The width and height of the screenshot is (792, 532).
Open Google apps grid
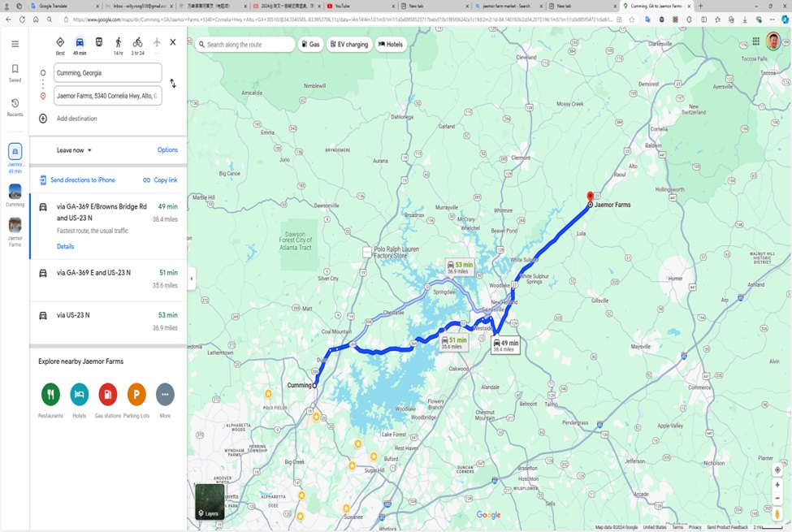[755, 41]
